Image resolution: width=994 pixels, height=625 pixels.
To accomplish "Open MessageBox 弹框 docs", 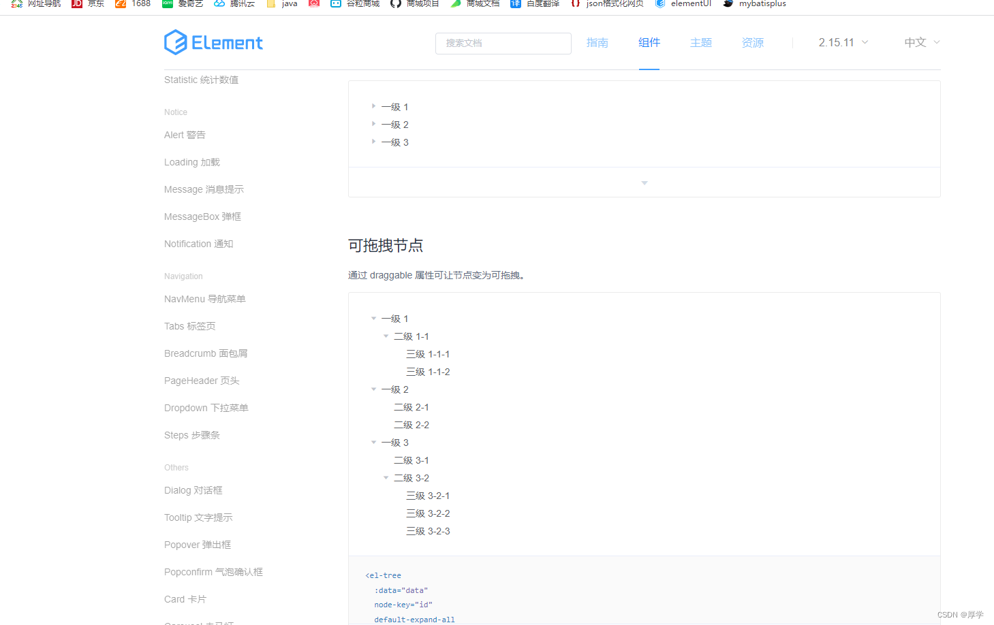I will [x=202, y=217].
